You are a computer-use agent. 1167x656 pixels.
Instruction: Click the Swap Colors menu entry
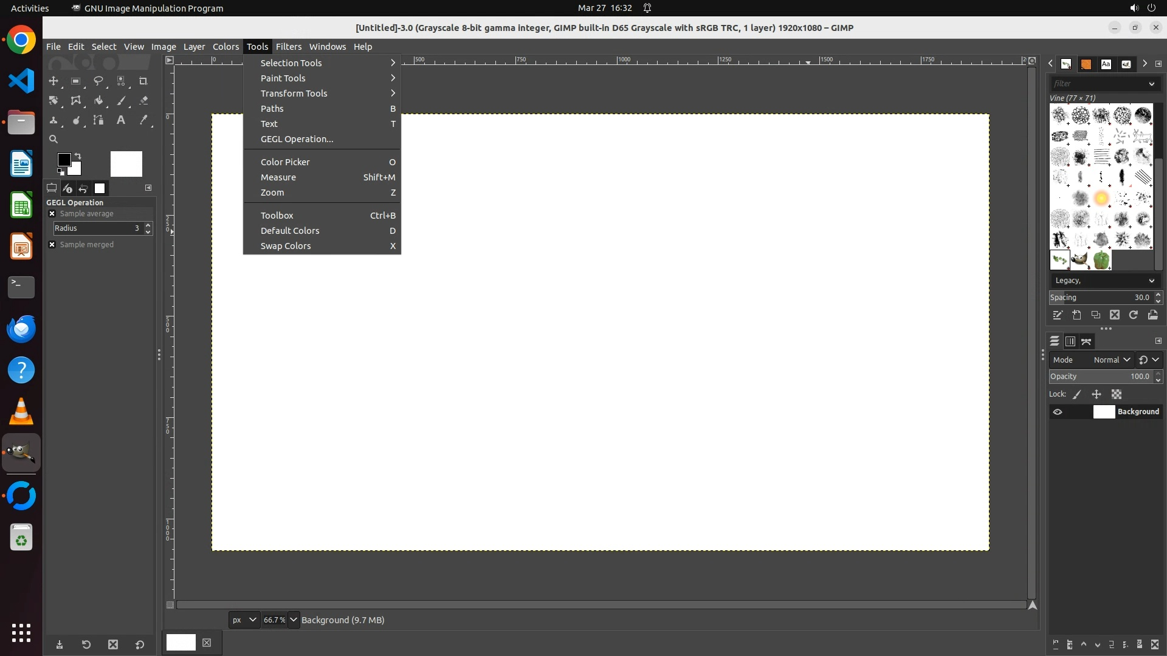point(286,246)
